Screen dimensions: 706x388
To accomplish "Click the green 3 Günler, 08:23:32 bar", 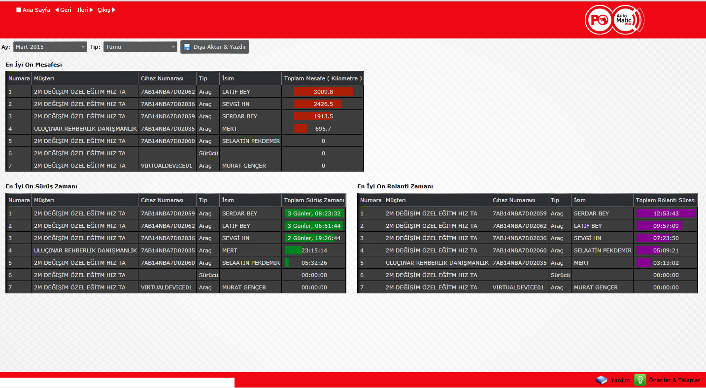I will click(314, 213).
